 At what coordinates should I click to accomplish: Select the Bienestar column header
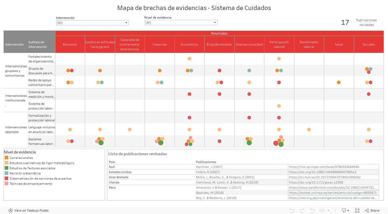(70, 45)
